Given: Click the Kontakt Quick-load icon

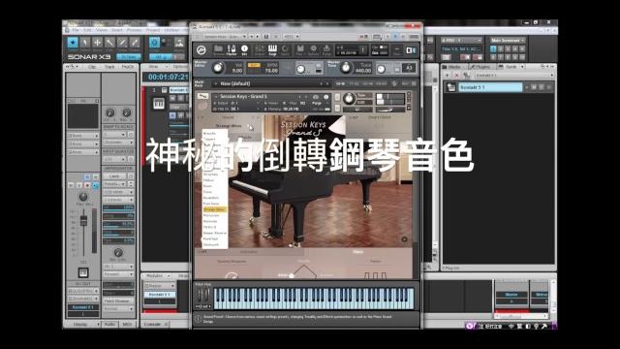Looking at the screenshot, I should click(x=285, y=49).
